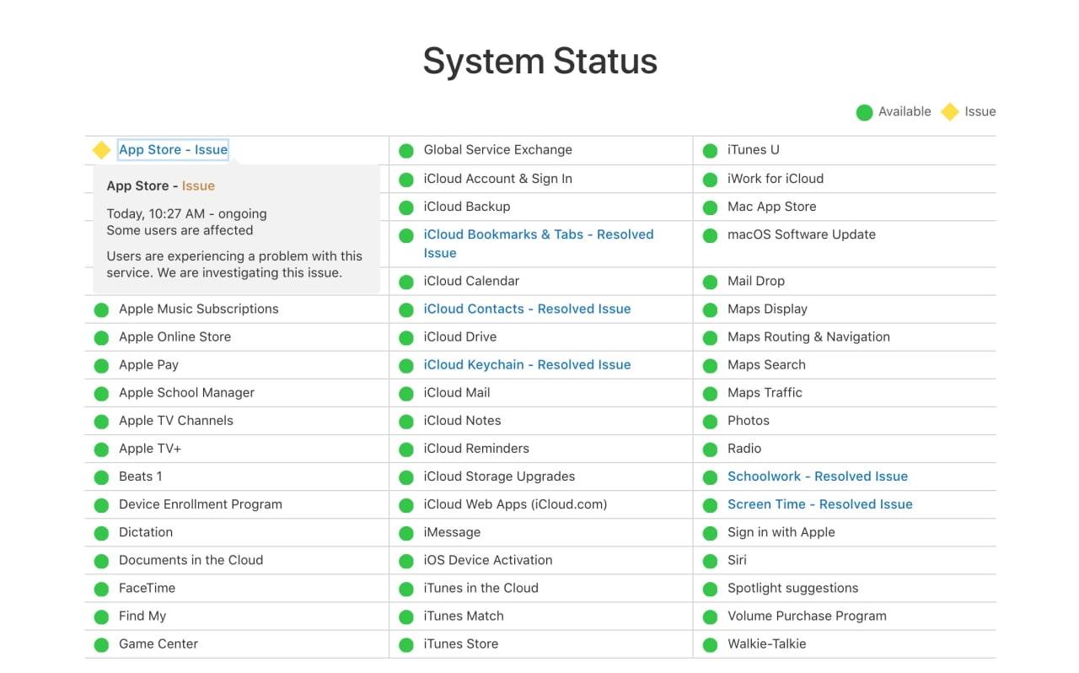Viewport: 1079px width, 673px height.
Task: Open Schoolwork - Resolved Issue link
Action: click(x=818, y=476)
